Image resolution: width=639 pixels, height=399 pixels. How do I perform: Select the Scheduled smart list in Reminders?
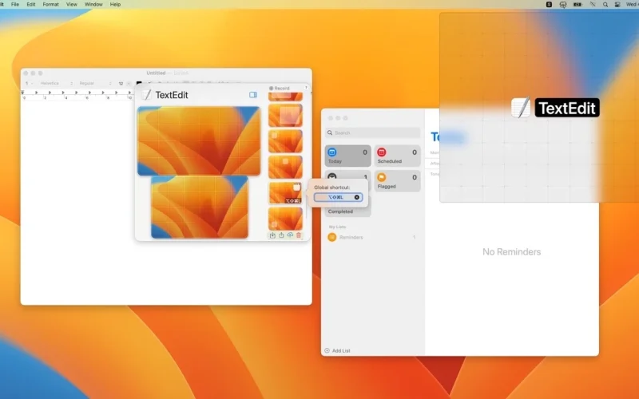click(397, 156)
